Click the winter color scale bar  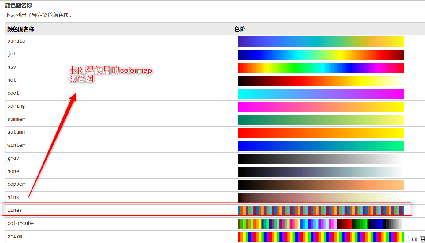click(x=321, y=146)
